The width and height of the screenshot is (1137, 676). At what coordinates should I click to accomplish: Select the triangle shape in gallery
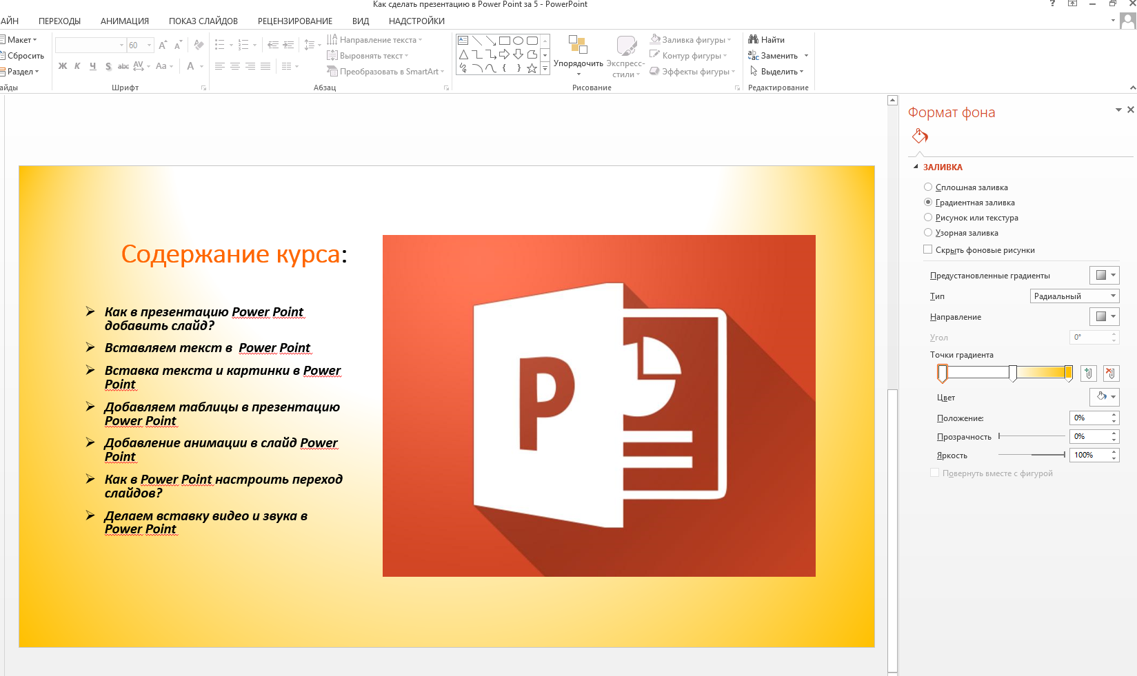click(463, 54)
